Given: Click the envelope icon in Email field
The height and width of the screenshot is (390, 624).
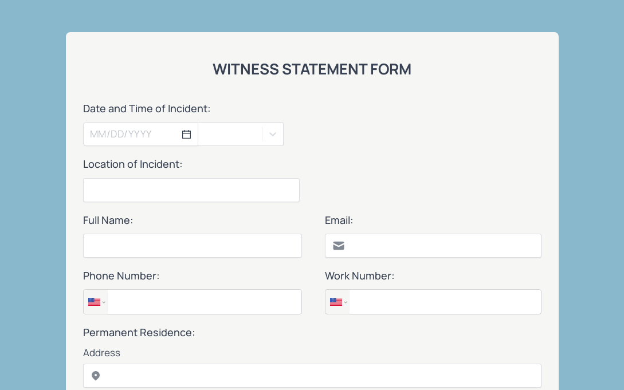Looking at the screenshot, I should (x=339, y=246).
